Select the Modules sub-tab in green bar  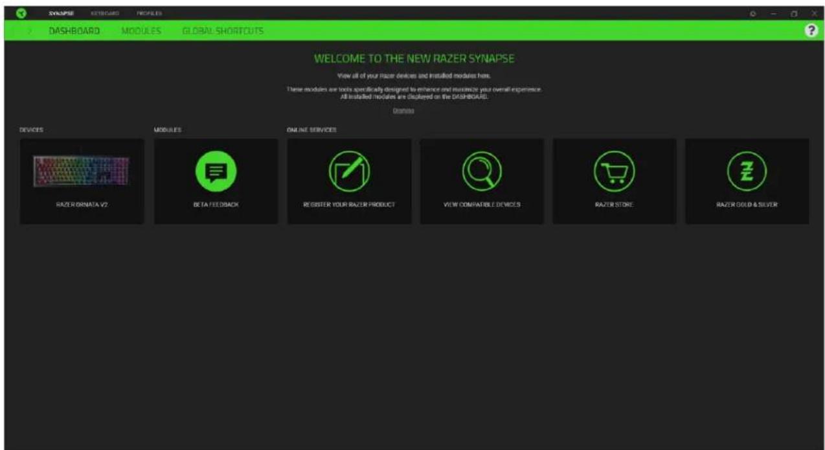tap(141, 30)
